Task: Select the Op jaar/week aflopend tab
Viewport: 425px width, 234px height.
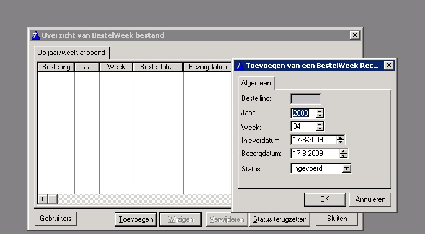Action: pyautogui.click(x=71, y=53)
